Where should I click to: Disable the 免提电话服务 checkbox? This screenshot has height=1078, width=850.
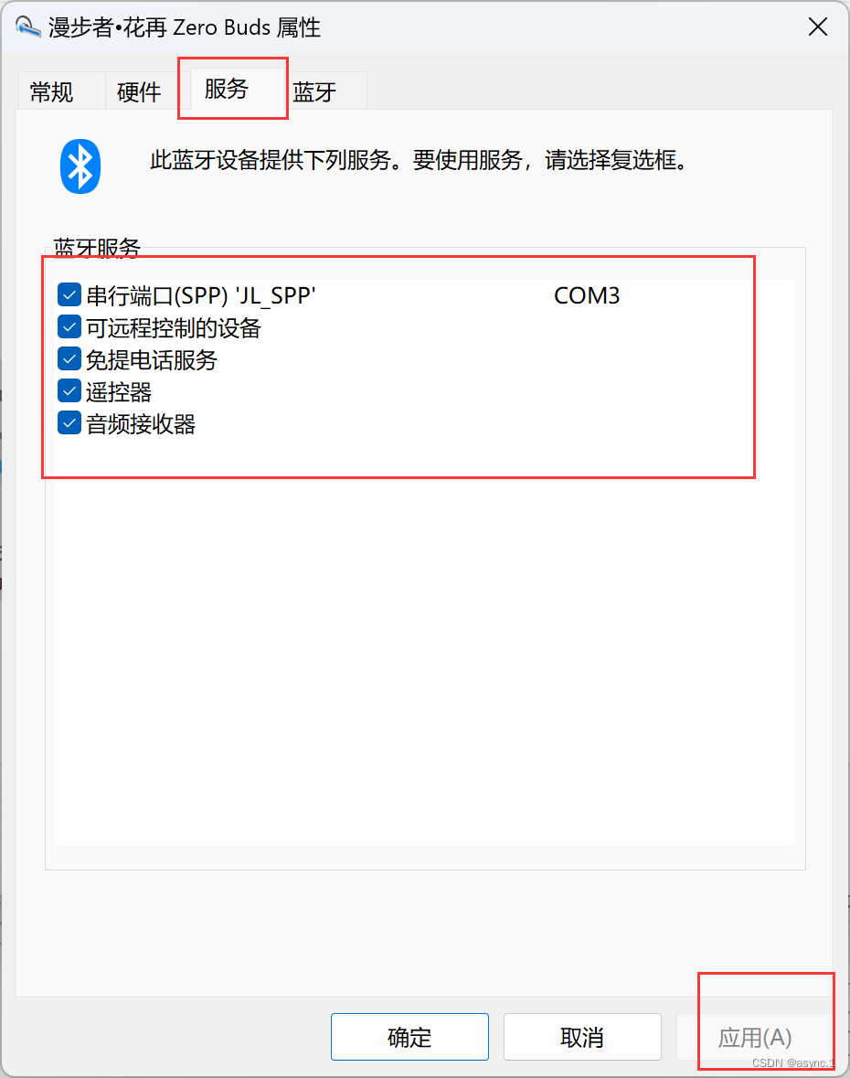pos(69,358)
